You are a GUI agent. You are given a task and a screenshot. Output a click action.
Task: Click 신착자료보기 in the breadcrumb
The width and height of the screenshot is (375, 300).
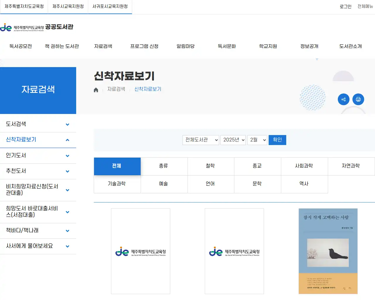[148, 89]
